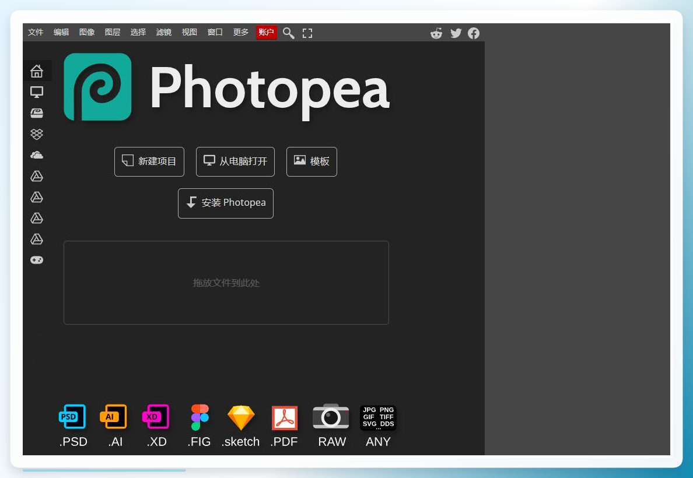This screenshot has width=693, height=478.
Task: Open the 更多 menu
Action: click(x=240, y=32)
